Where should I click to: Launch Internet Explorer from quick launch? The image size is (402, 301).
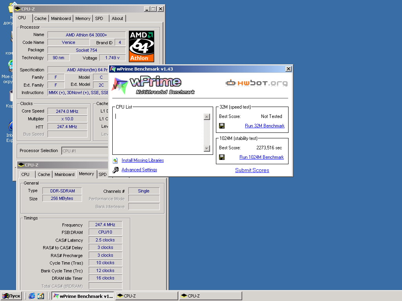tap(32, 296)
